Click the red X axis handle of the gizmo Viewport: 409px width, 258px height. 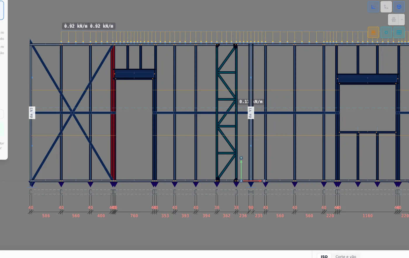coord(264,181)
